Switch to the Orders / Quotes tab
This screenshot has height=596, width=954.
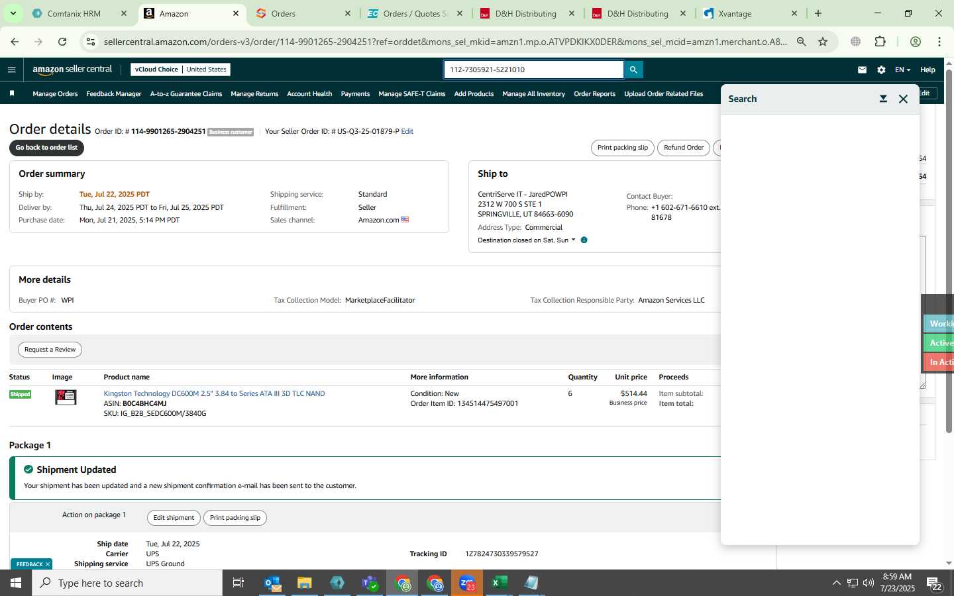click(415, 13)
